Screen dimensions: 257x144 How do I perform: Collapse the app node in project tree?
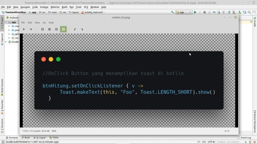pyautogui.click(x=6, y=22)
